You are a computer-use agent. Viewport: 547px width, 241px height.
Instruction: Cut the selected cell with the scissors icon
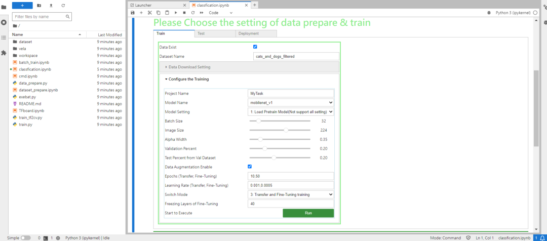[149, 13]
